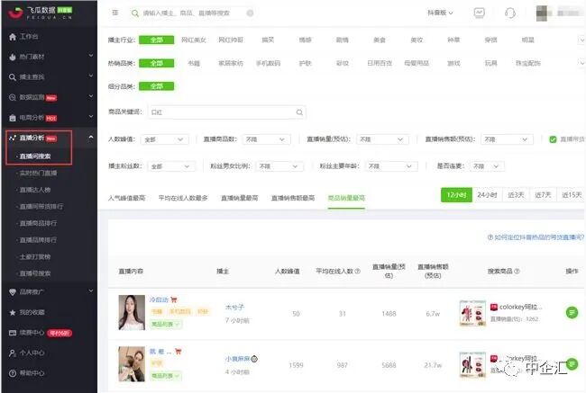
Task: Open 抖音版 version dropdown in header
Action: (440, 13)
